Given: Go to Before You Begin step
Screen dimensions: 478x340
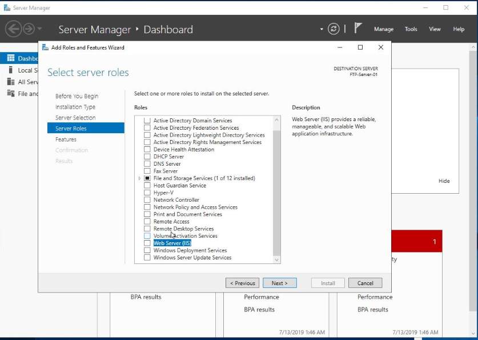Looking at the screenshot, I should click(77, 96).
